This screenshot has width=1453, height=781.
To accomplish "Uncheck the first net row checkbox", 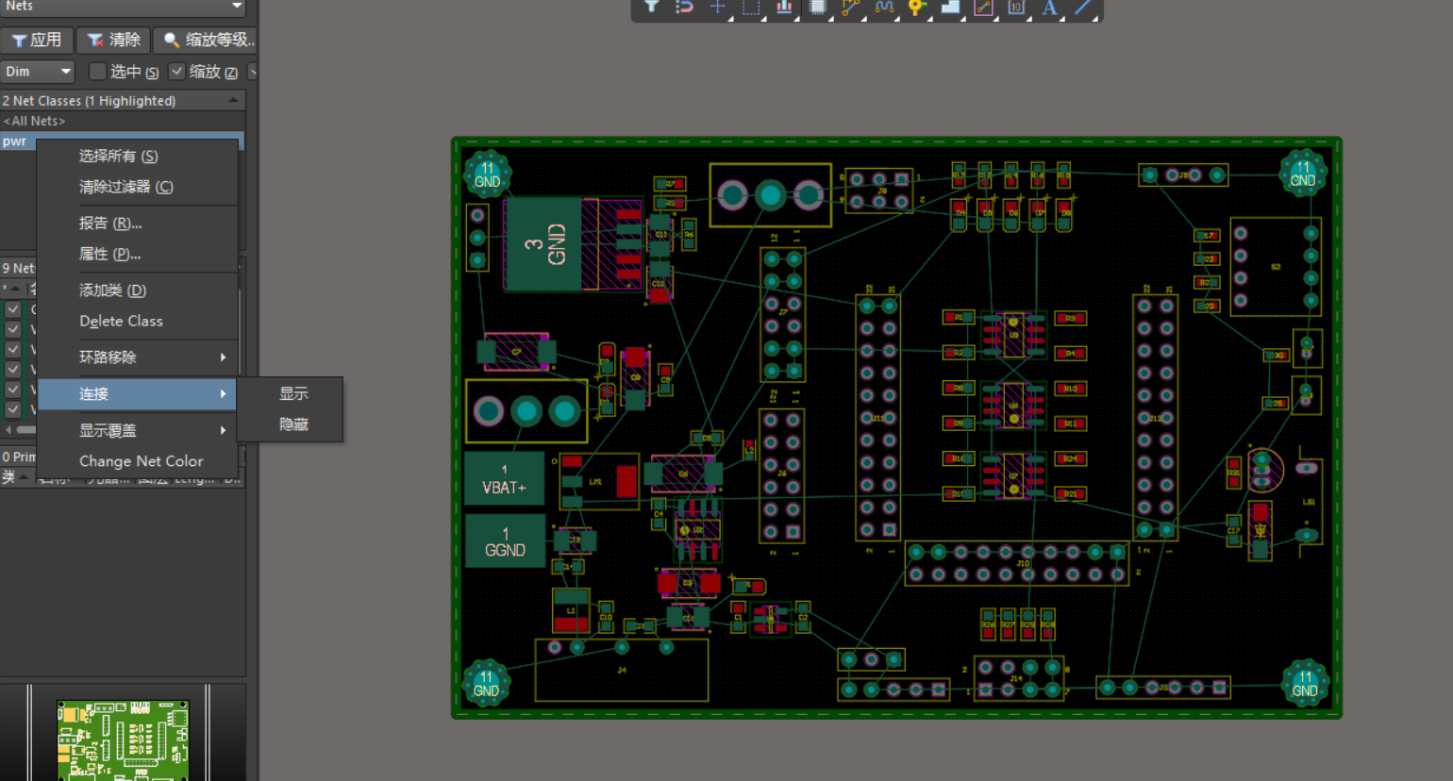I will click(x=13, y=309).
